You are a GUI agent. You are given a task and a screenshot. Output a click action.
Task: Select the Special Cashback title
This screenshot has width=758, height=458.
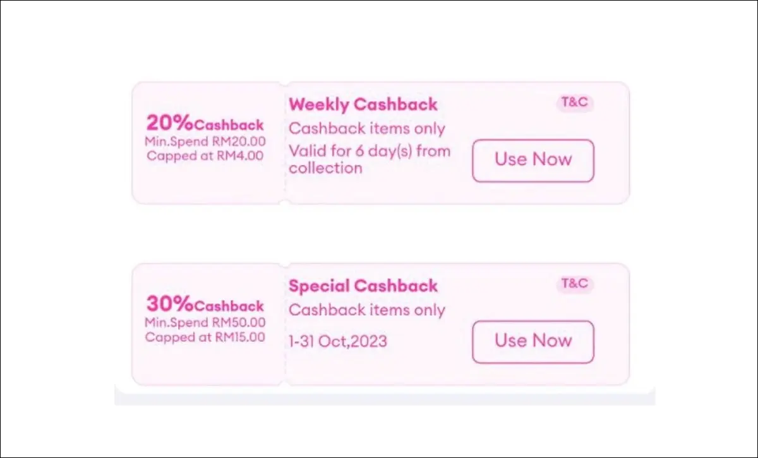[x=363, y=286]
